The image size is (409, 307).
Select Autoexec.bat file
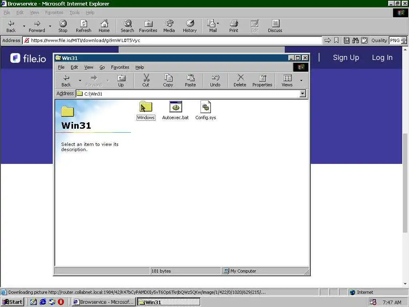[176, 111]
